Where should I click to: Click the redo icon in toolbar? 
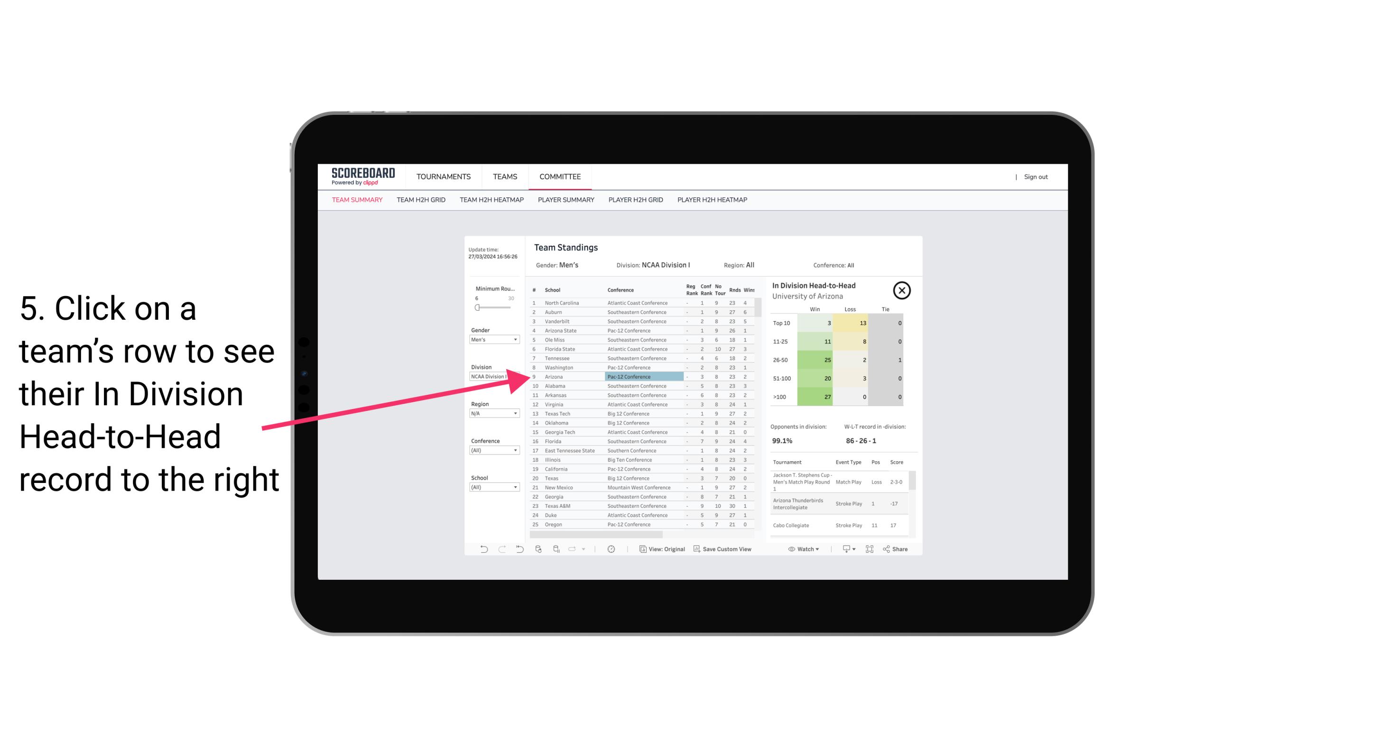[500, 549]
